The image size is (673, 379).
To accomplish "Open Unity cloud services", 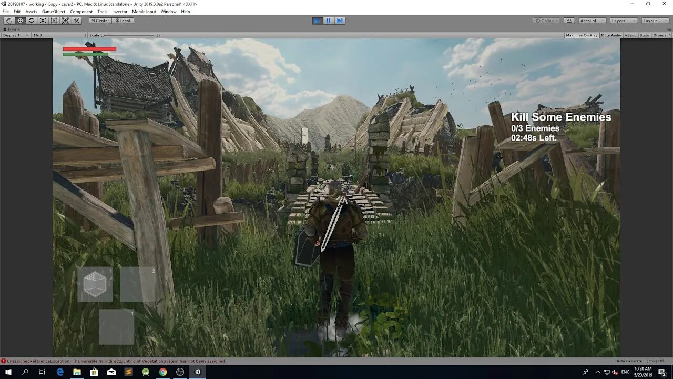I will (569, 21).
